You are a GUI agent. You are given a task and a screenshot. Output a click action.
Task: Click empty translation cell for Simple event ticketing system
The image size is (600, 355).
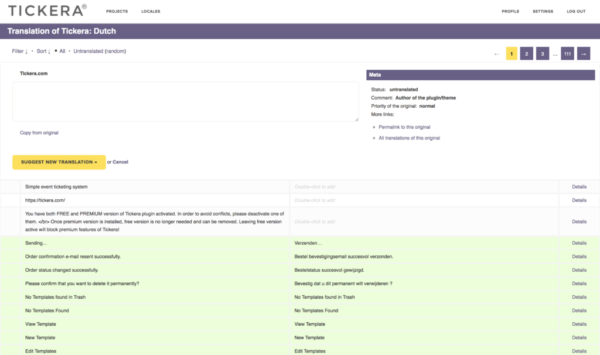tap(424, 187)
